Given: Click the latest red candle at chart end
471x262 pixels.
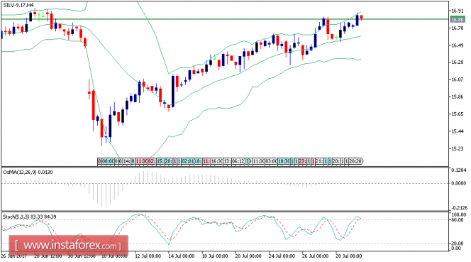Looking at the screenshot, I should tap(361, 18).
